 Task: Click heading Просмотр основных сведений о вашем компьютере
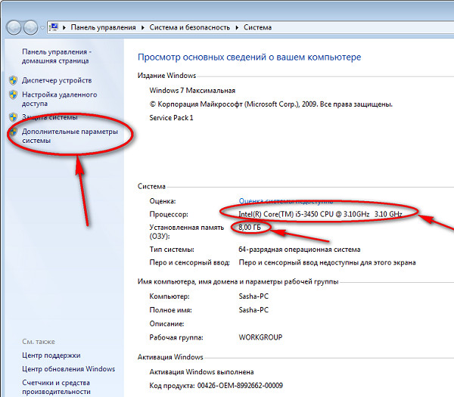pos(249,57)
